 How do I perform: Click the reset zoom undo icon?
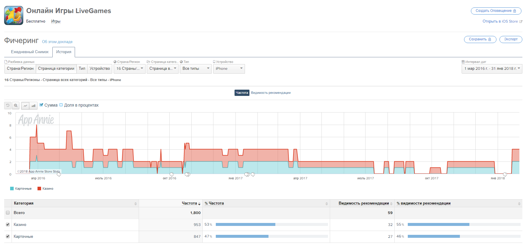click(x=8, y=105)
